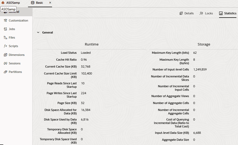Click the Number of Aggregate Views label

pos(170,96)
